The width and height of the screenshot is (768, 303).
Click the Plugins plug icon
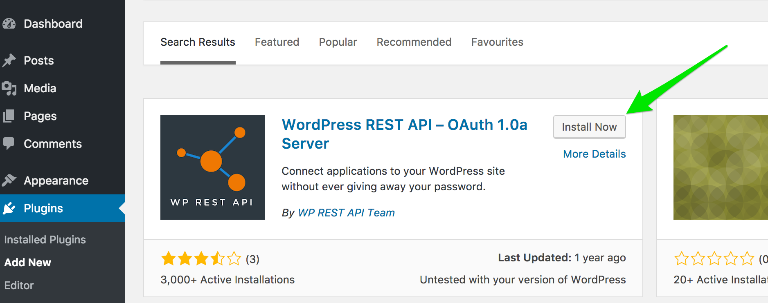click(9, 208)
